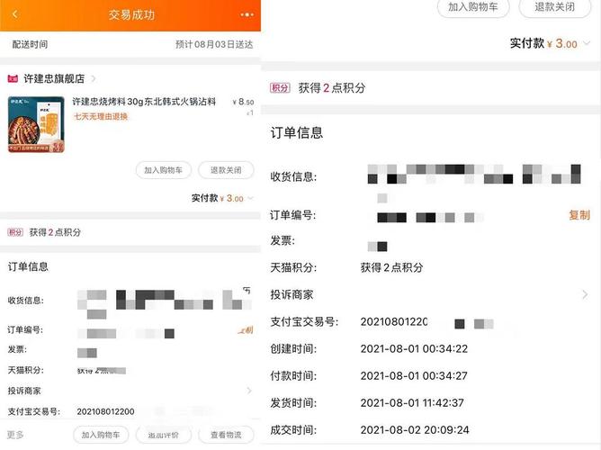
Task: Open product title 许建忠烧烤料 30g东北韩式火锅沾料
Action: [x=144, y=102]
